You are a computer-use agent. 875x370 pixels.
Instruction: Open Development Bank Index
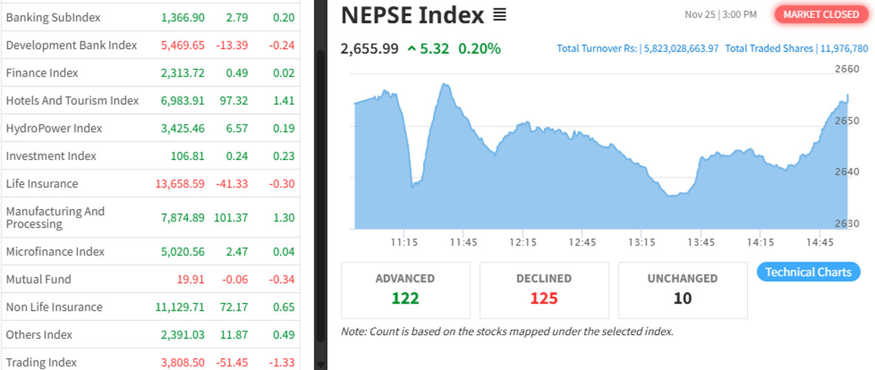pyautogui.click(x=71, y=45)
